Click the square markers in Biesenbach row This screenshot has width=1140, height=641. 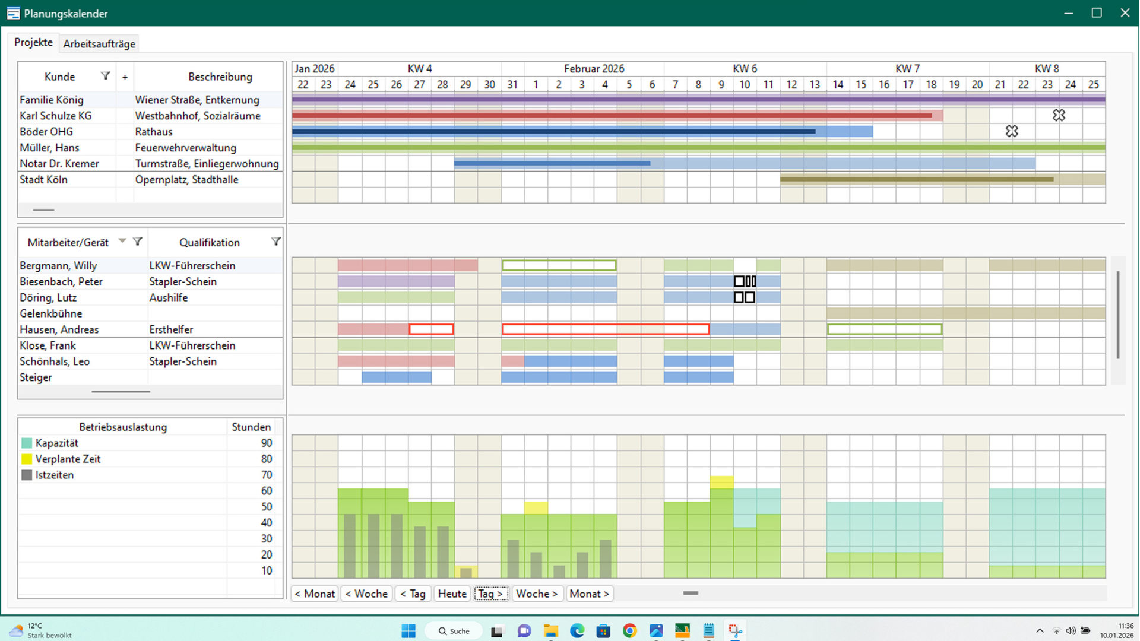pyautogui.click(x=745, y=281)
